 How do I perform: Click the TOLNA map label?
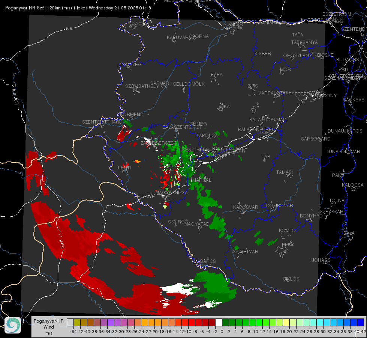(337, 201)
